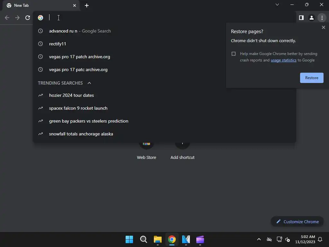Show hidden system tray icons
This screenshot has width=329, height=247.
pos(259,239)
